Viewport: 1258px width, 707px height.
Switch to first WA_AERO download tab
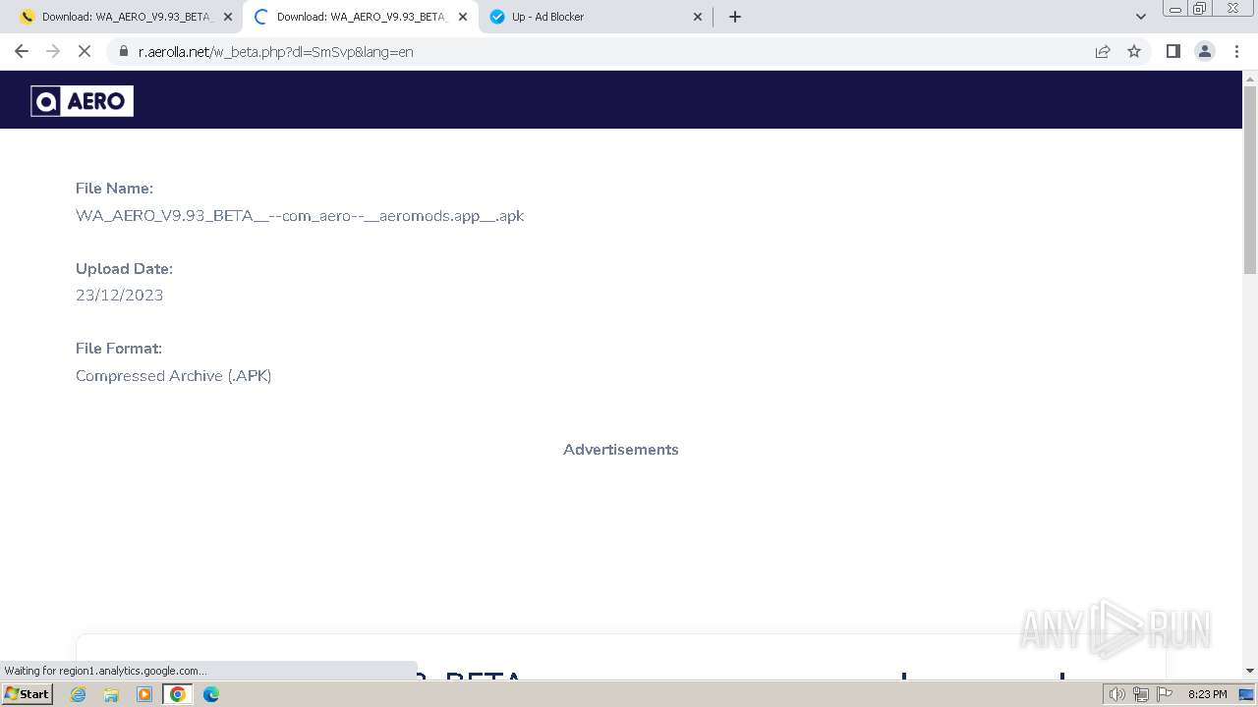coord(128,17)
